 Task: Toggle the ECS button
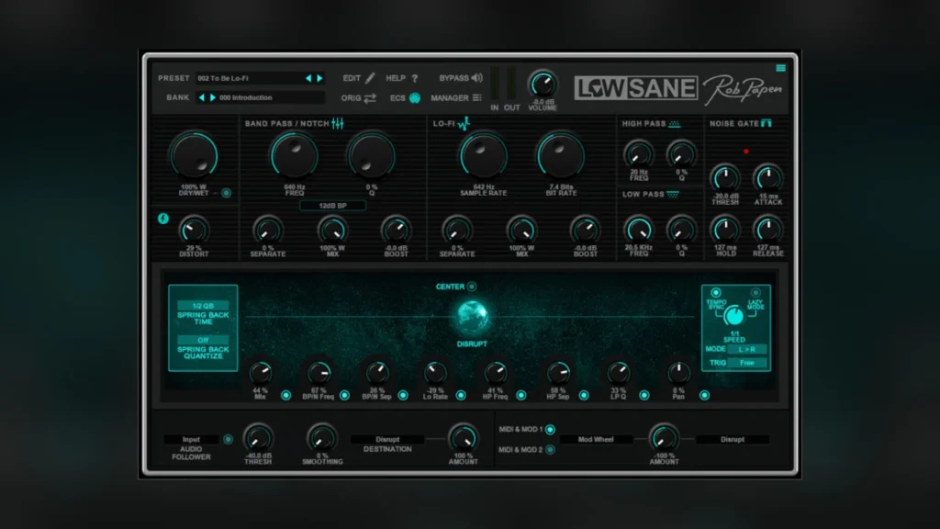[x=414, y=98]
